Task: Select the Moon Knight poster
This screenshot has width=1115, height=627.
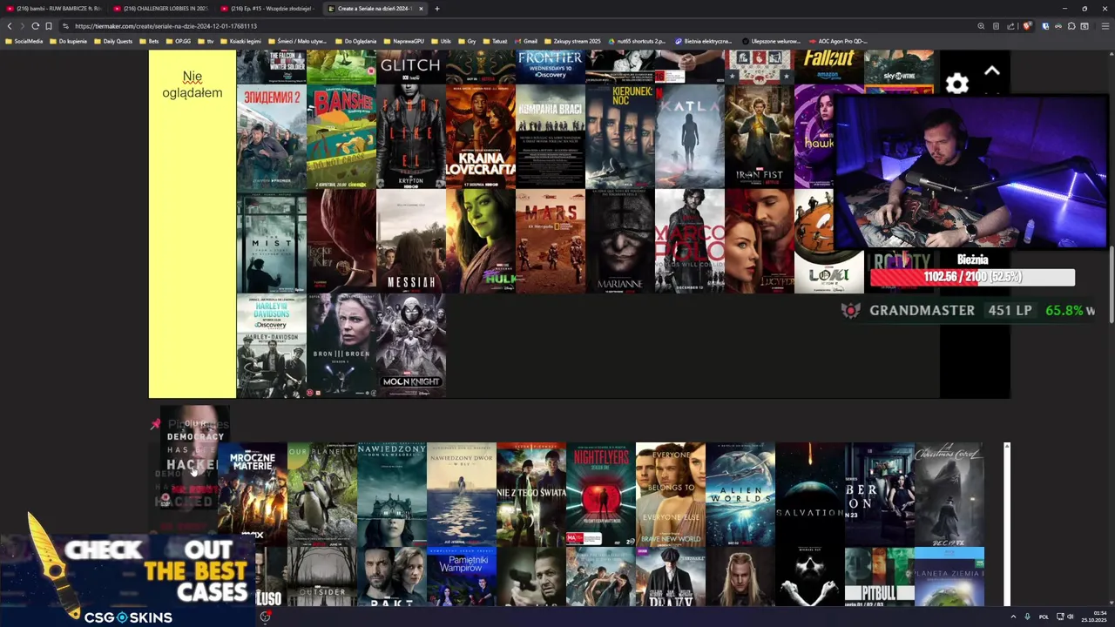Action: (410, 346)
